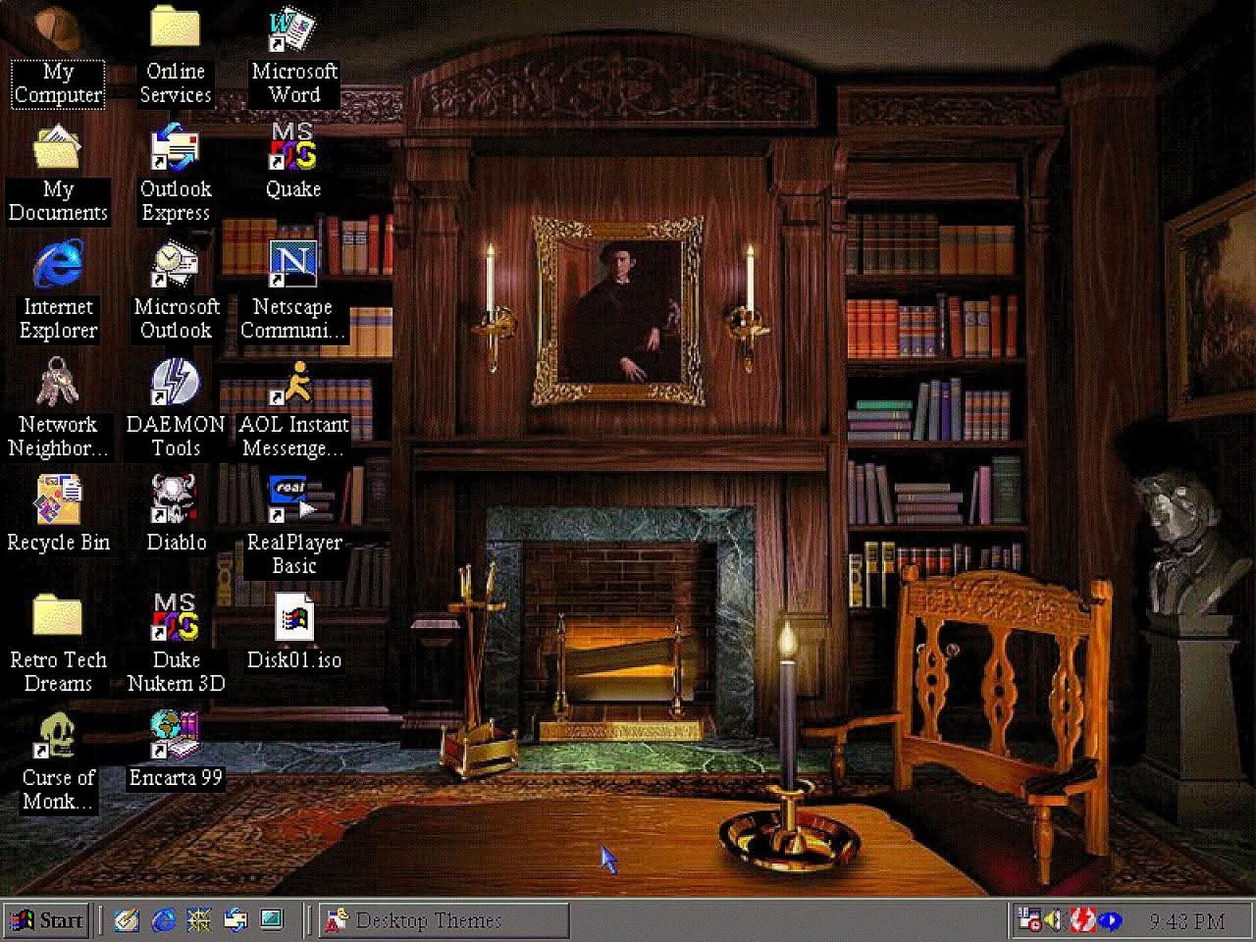This screenshot has height=942, width=1256.
Task: Open AOL Instant Messenger shortcut
Action: point(293,409)
